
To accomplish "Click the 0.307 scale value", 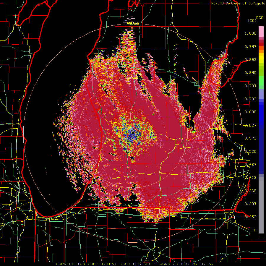I will click(x=250, y=204).
